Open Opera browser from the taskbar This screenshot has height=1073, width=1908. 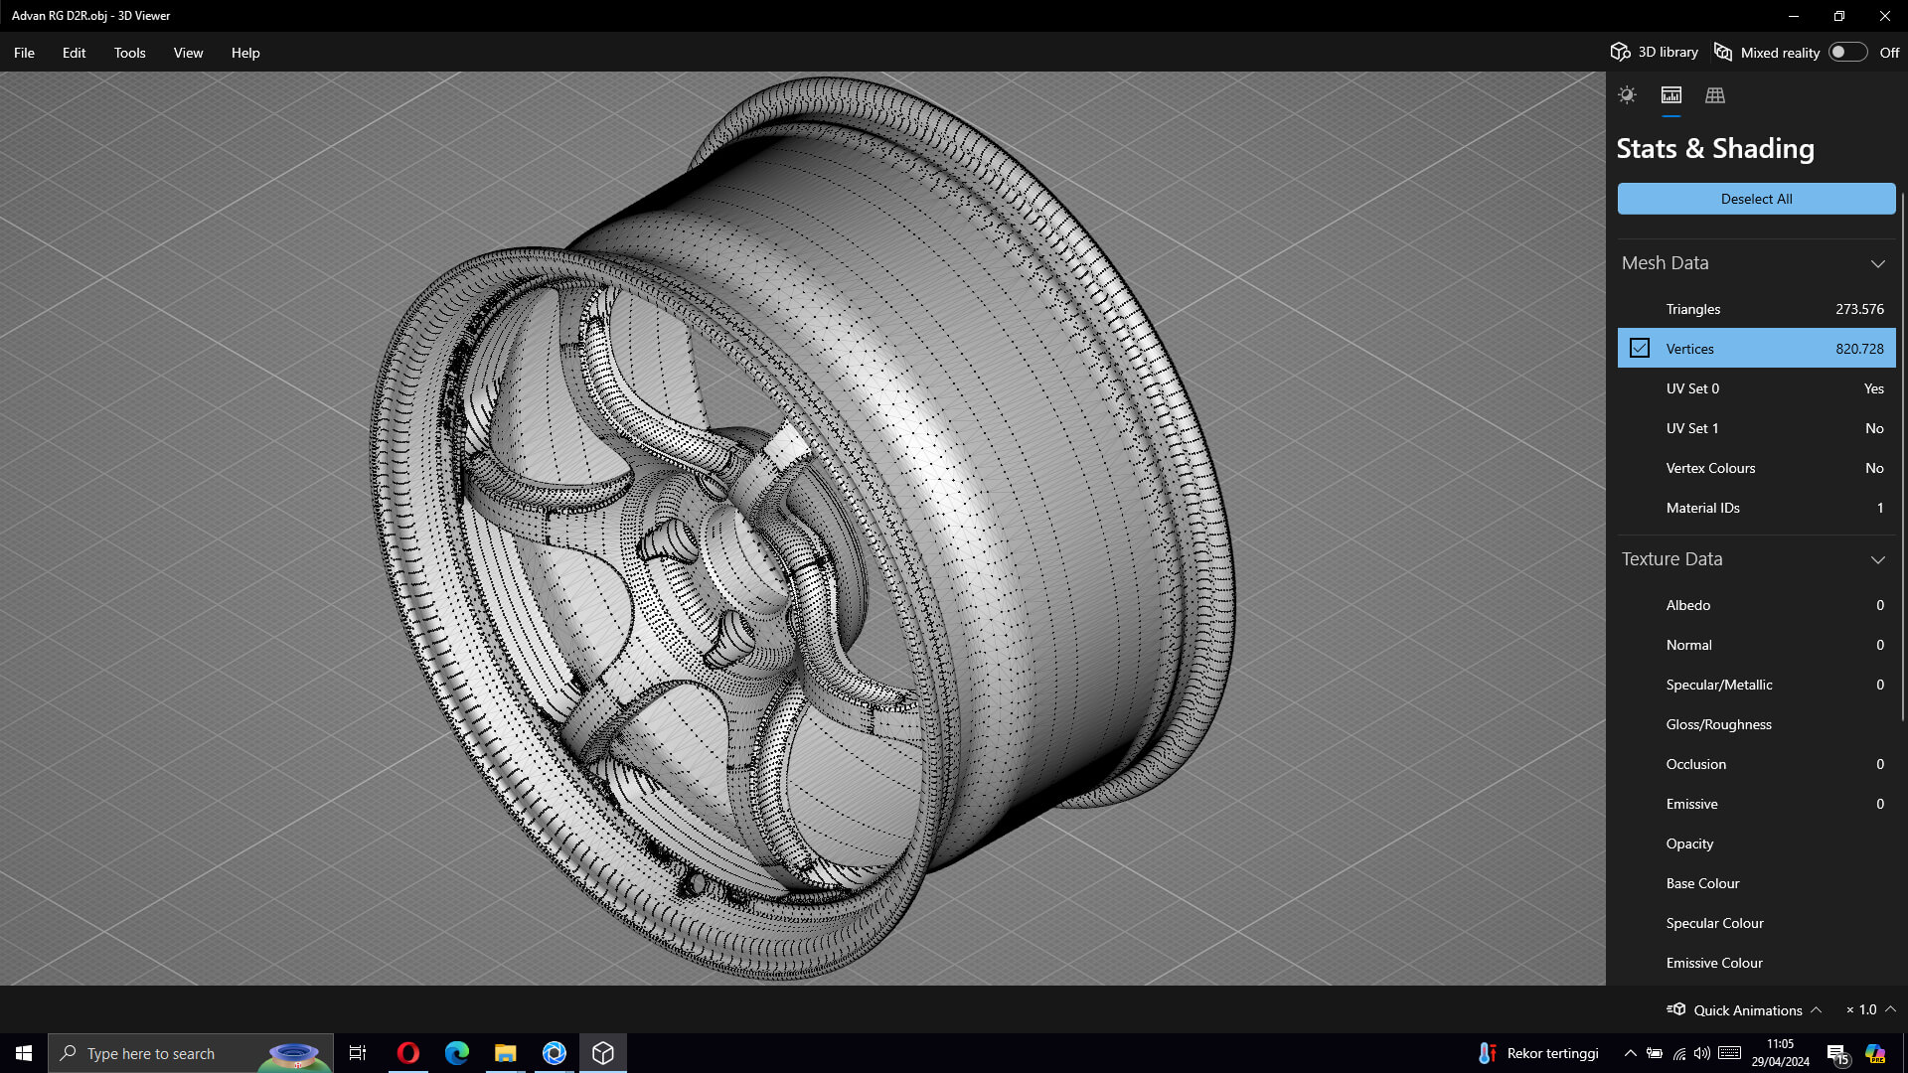(407, 1053)
